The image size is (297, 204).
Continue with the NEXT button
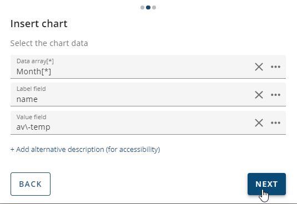(x=266, y=184)
